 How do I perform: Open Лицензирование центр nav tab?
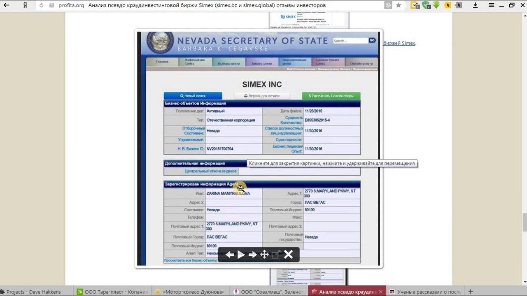coord(295,62)
